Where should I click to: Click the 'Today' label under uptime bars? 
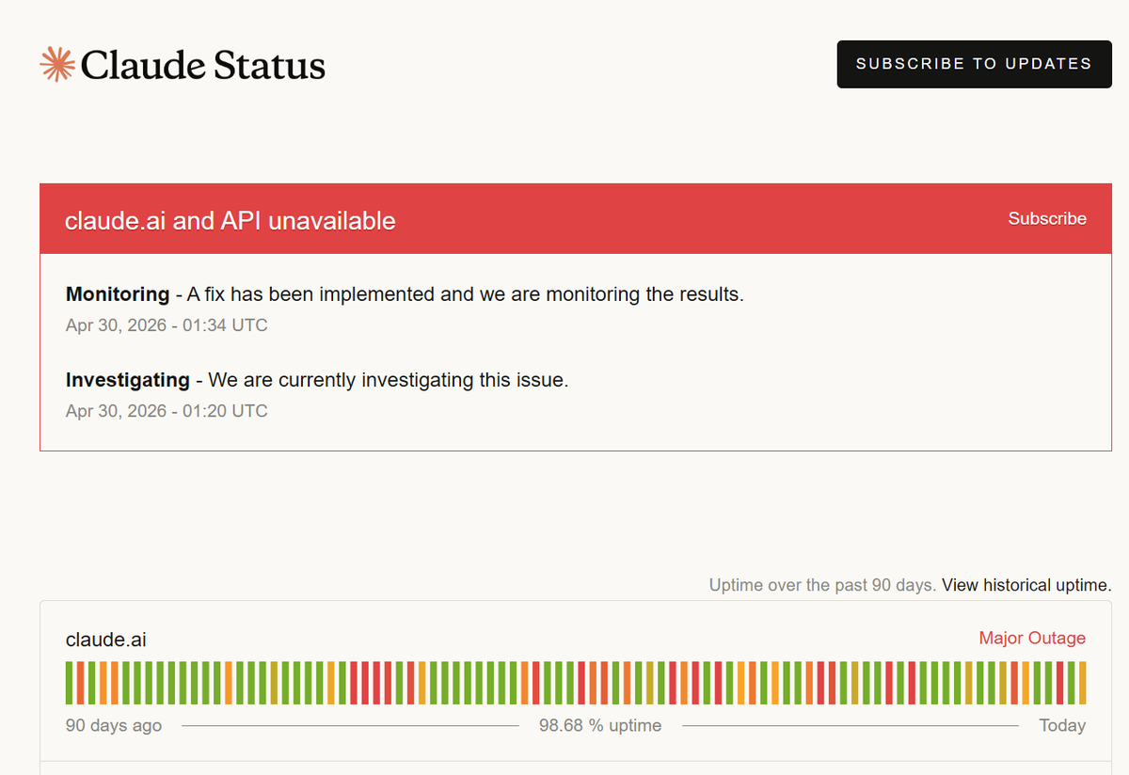1062,725
